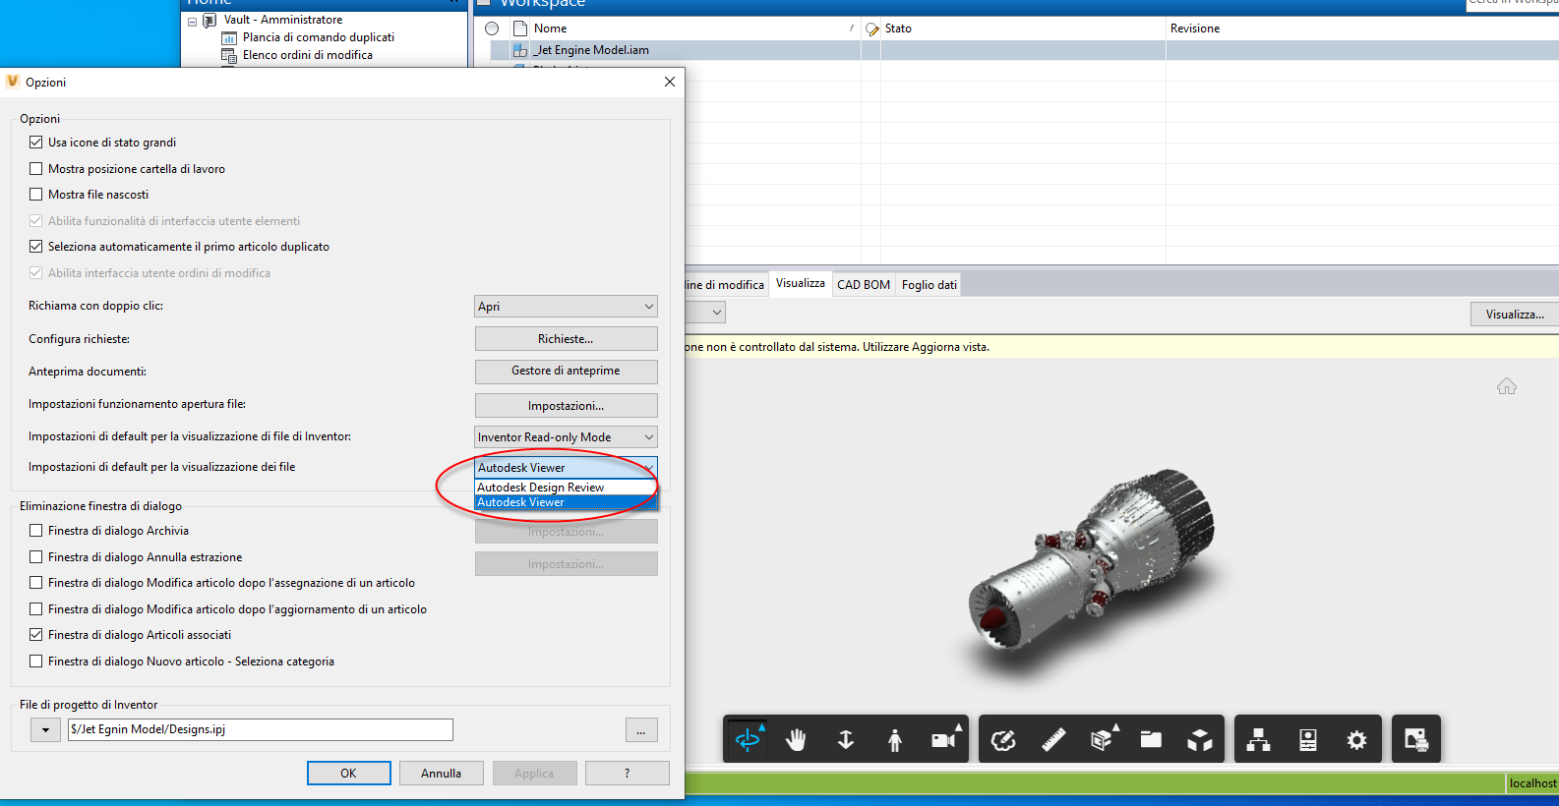Click the folder icon in the viewer toolbar
1559x806 pixels.
tap(1151, 739)
